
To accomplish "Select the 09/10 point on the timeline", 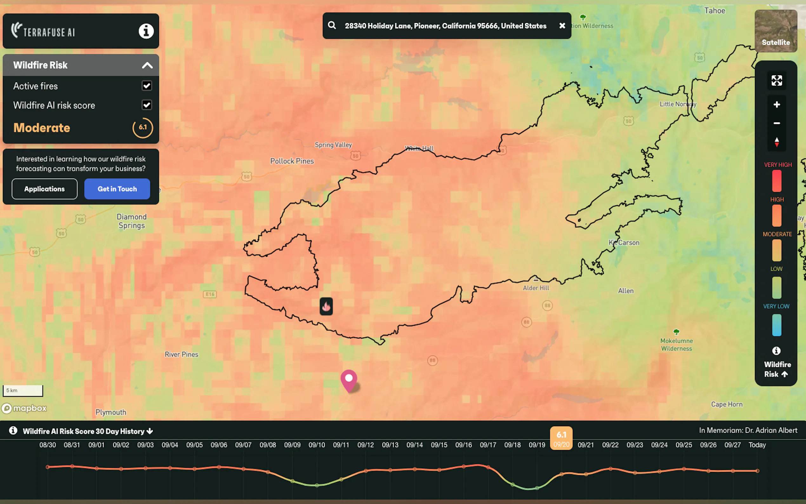I will click(x=317, y=485).
